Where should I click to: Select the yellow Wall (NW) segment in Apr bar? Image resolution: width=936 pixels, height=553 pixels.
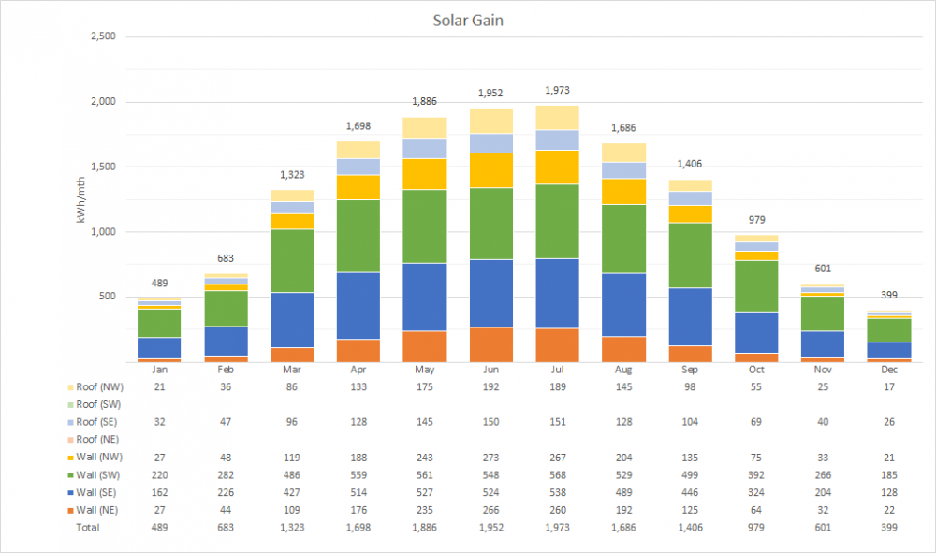[x=358, y=187]
